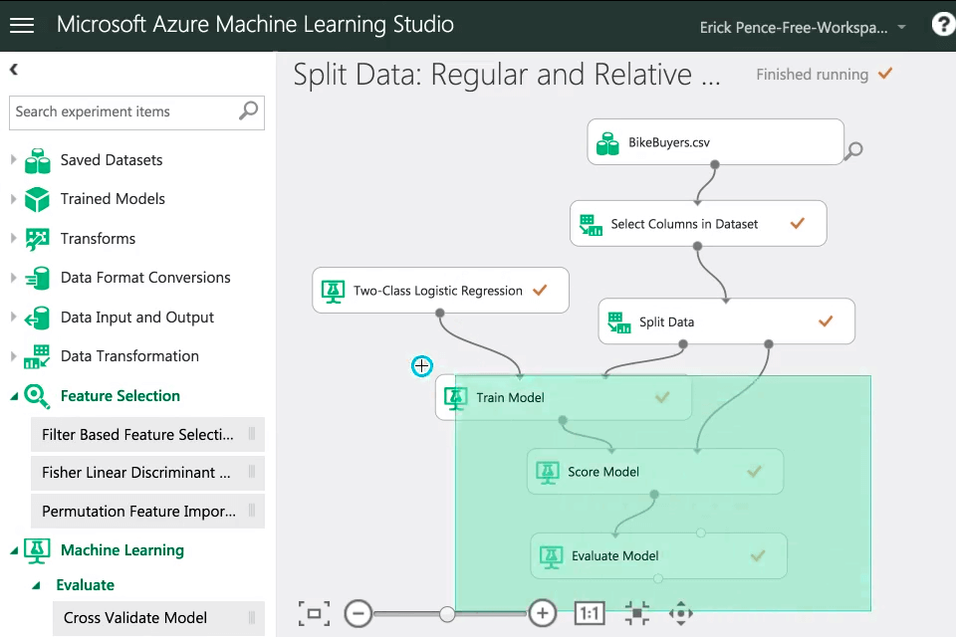The image size is (956, 637).
Task: Click the Transforms icon
Action: click(x=37, y=239)
